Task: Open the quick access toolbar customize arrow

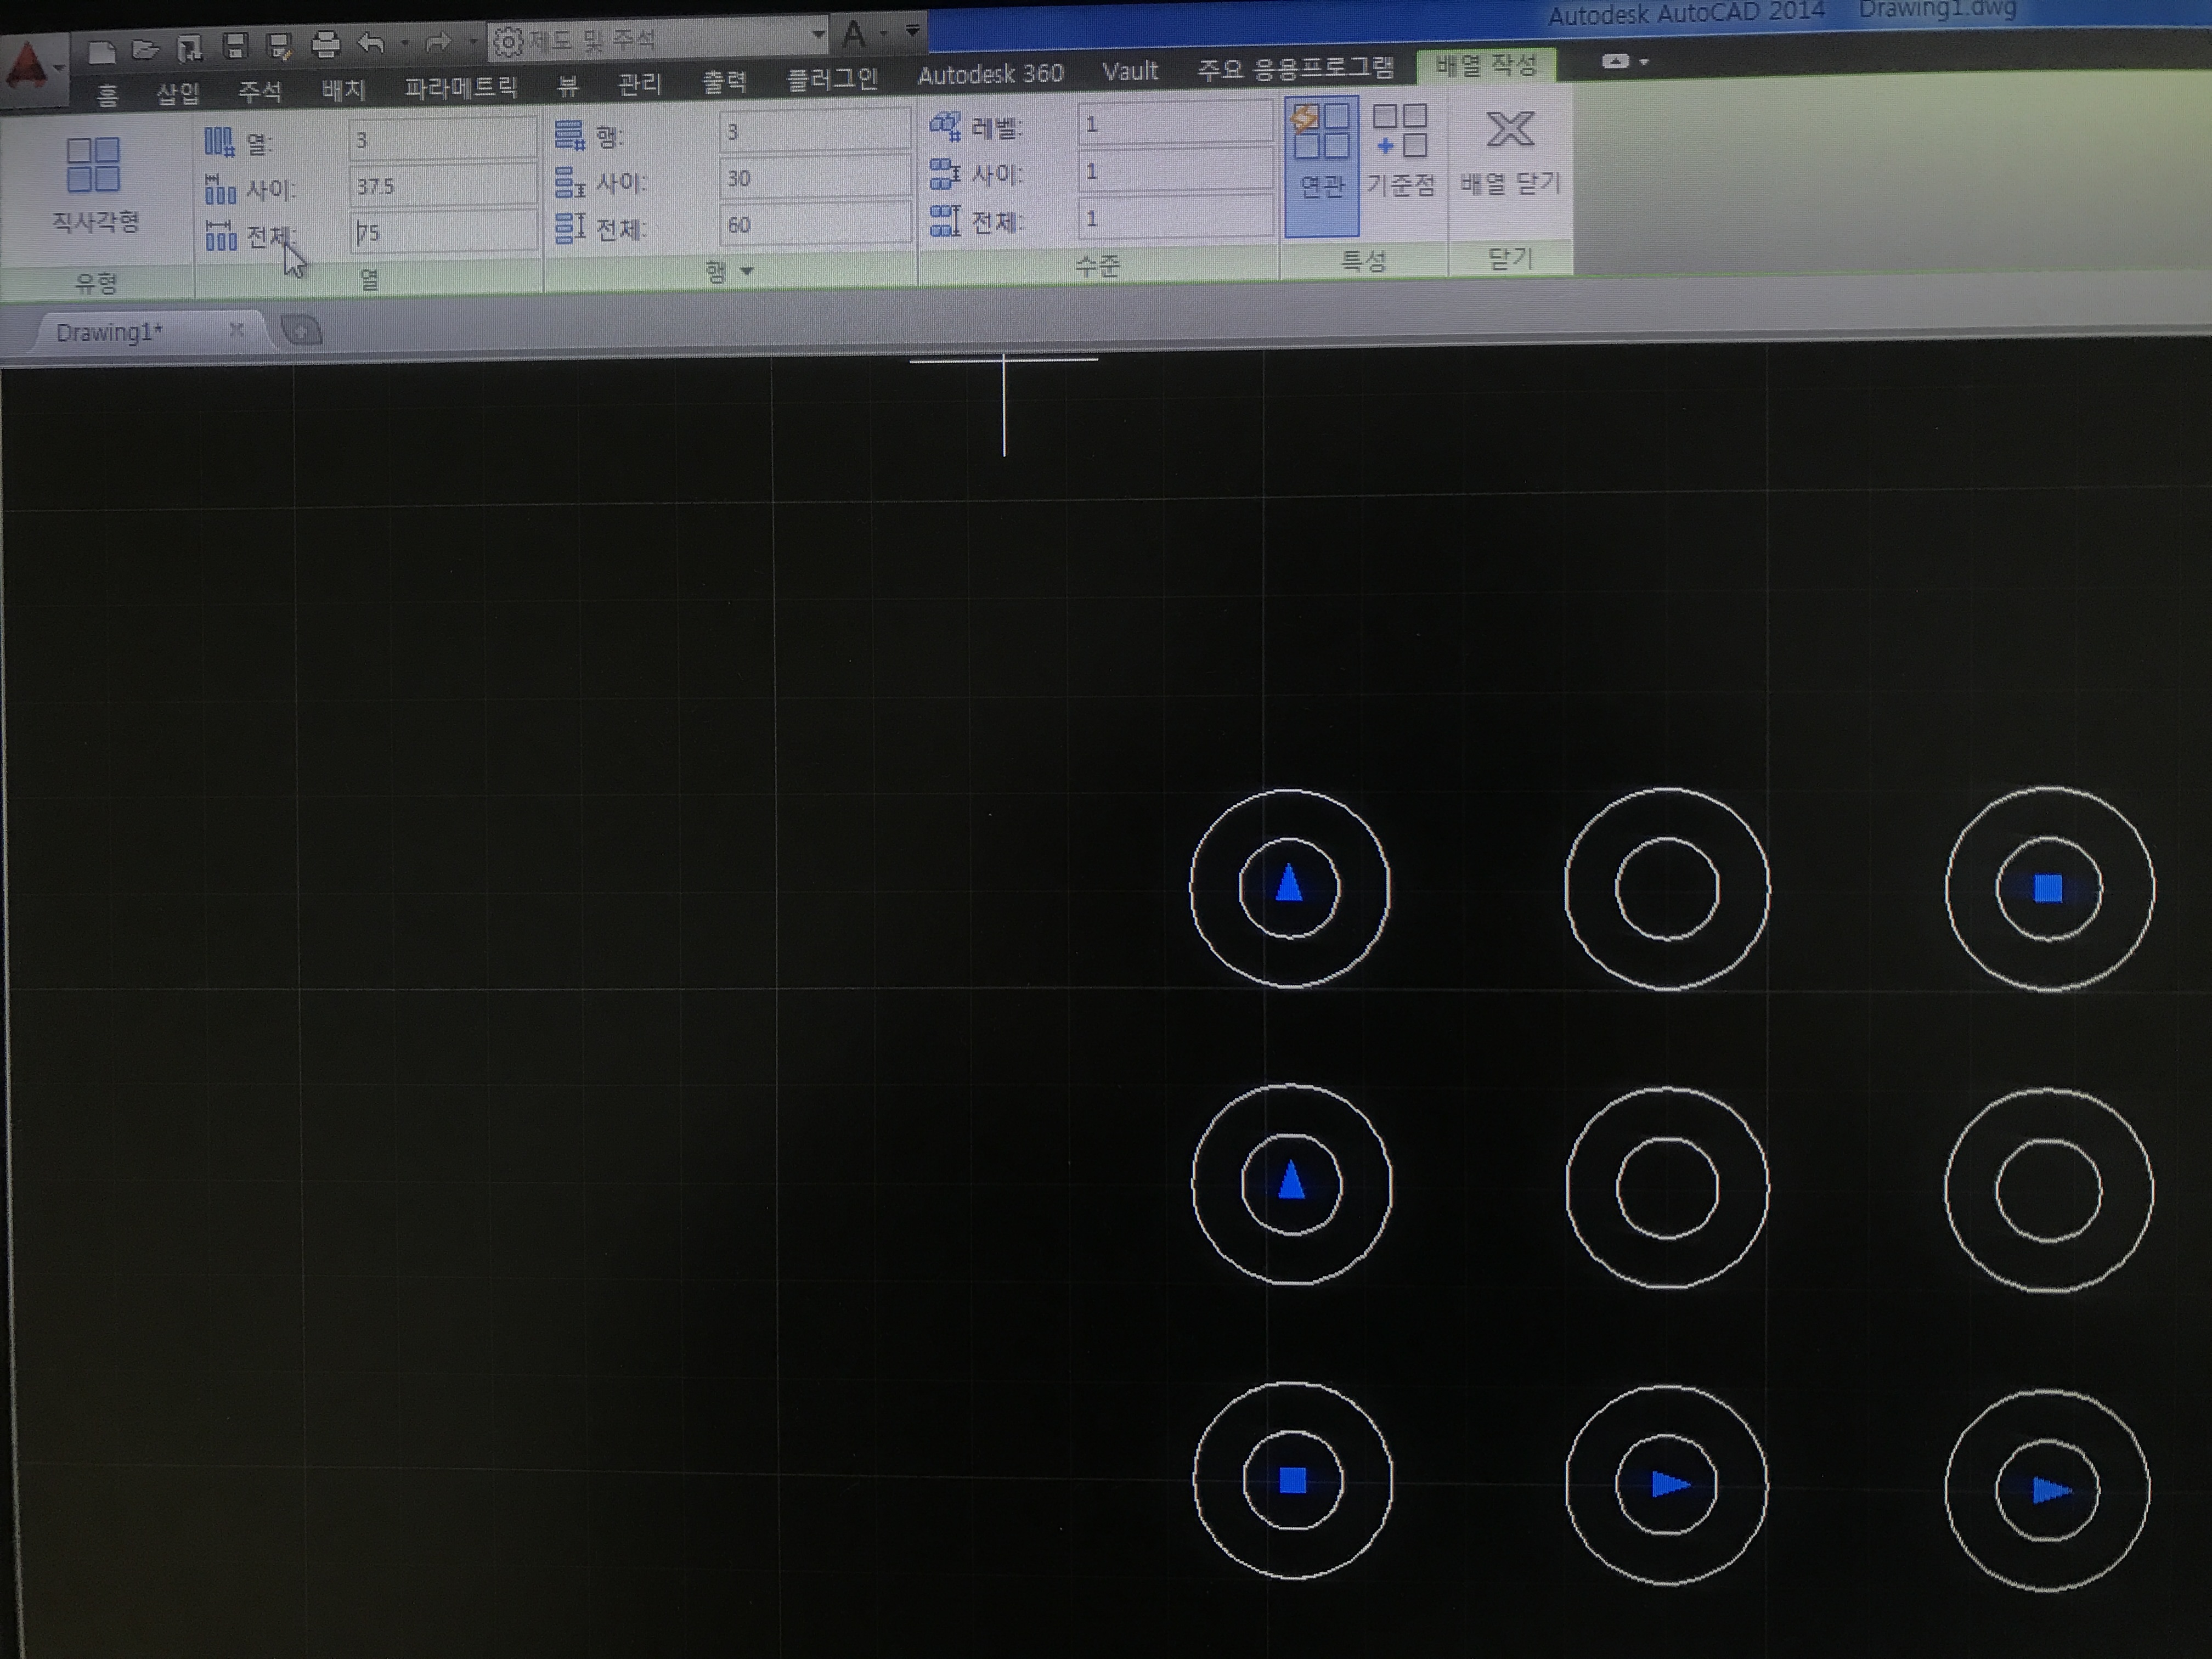Action: tap(912, 31)
